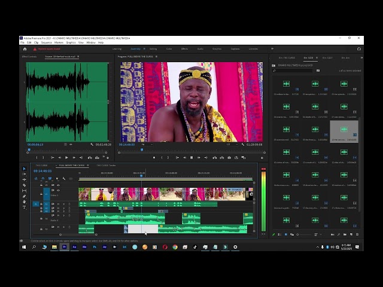Screen dimensions: 383x287
Task: Click Export Frame camera in Program monitor
Action: (229, 158)
